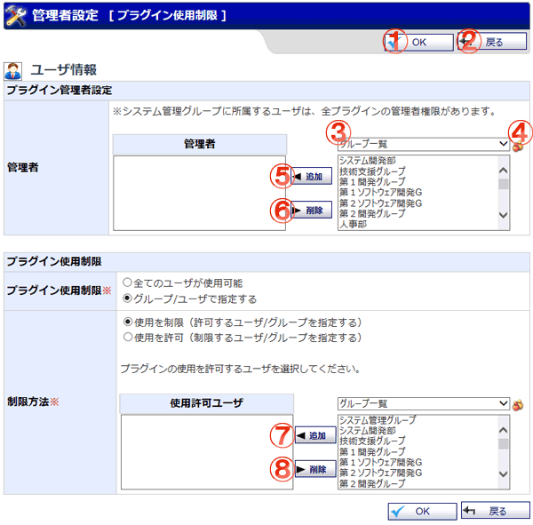This screenshot has width=533, height=525.
Task: Select 技術支援グループ in the lower group list
Action: [372, 441]
